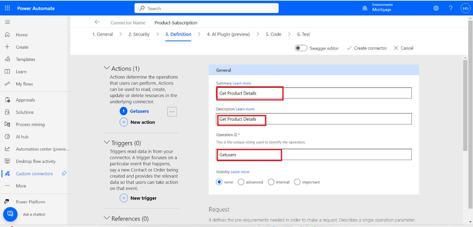Click the back arrow beside Connector Name
This screenshot has width=473, height=227.
coord(97,22)
